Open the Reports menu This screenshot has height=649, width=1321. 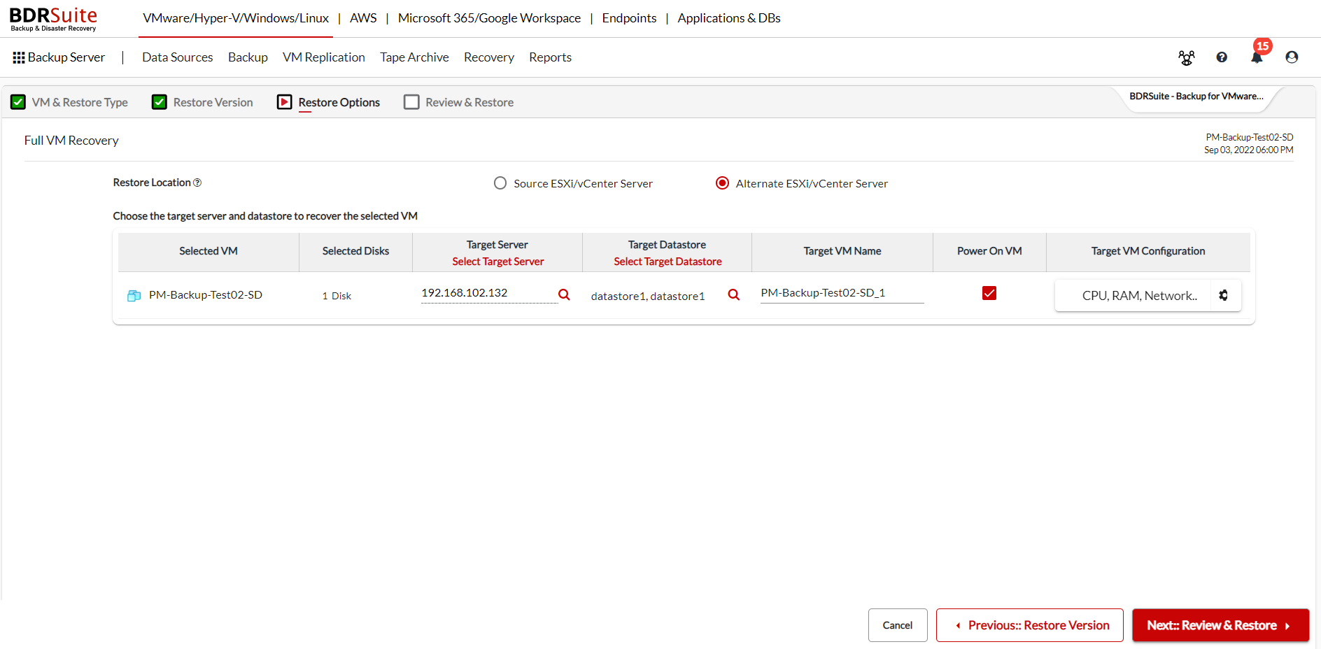(x=550, y=57)
